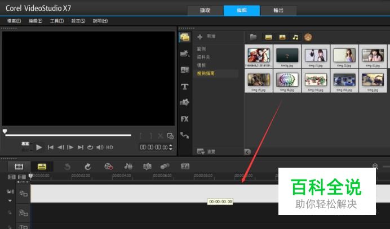Step to next frame
The width and height of the screenshot is (390, 229).
coord(70,147)
